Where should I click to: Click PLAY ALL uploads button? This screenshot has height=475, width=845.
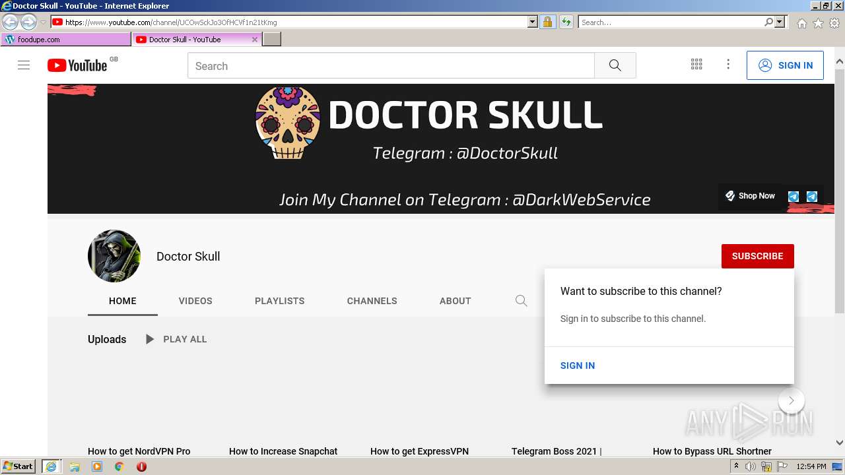coord(176,339)
